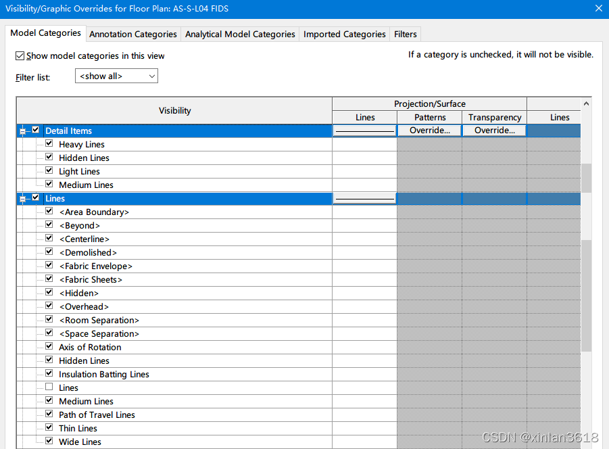This screenshot has height=449, width=609.
Task: Select the <Hidden> subcategory row
Action: pos(79,293)
